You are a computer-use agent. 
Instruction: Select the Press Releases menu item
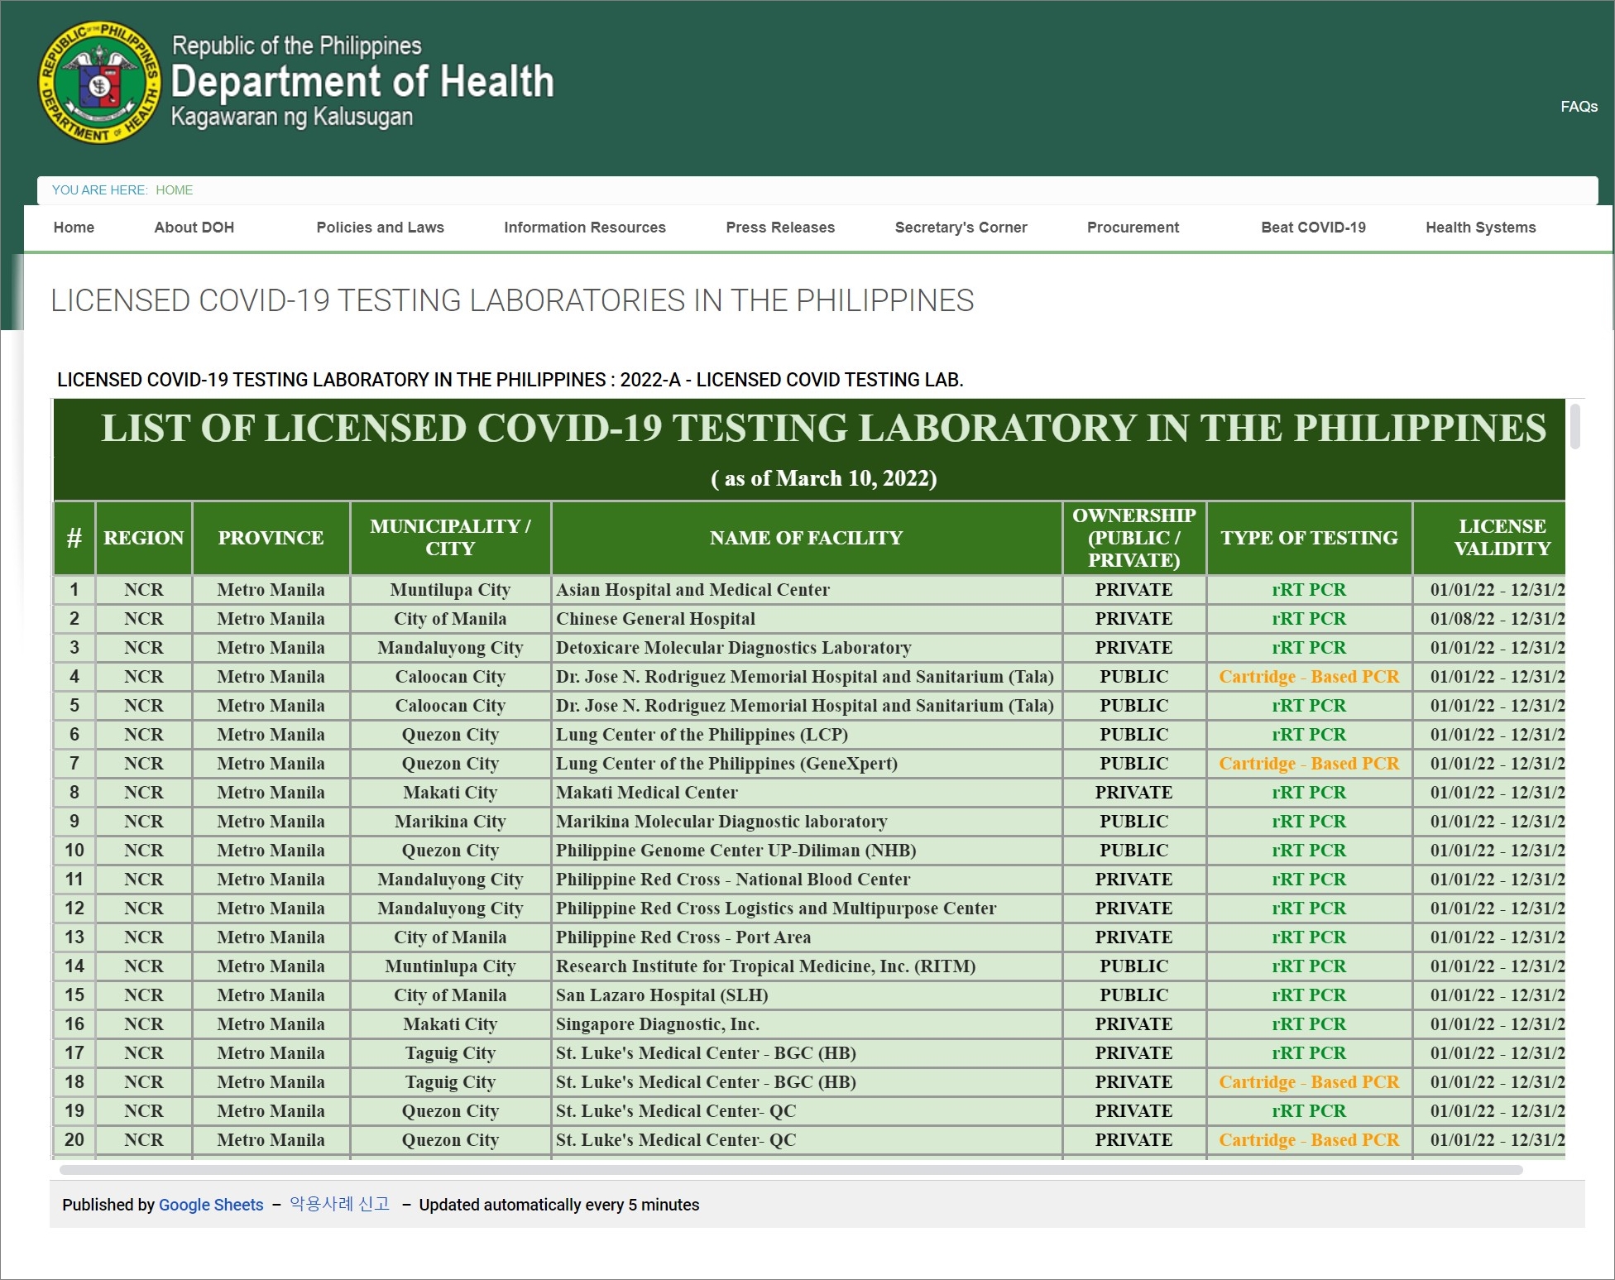click(779, 228)
